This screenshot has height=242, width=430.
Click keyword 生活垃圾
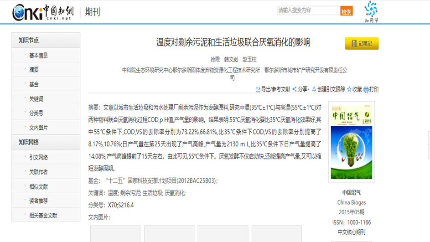point(153,193)
